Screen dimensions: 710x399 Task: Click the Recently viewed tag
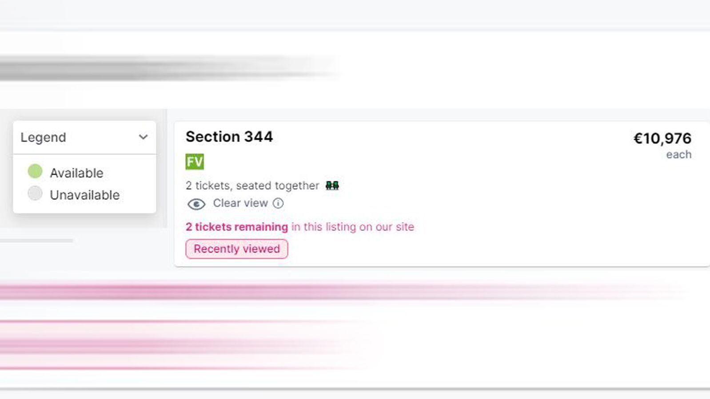[237, 249]
